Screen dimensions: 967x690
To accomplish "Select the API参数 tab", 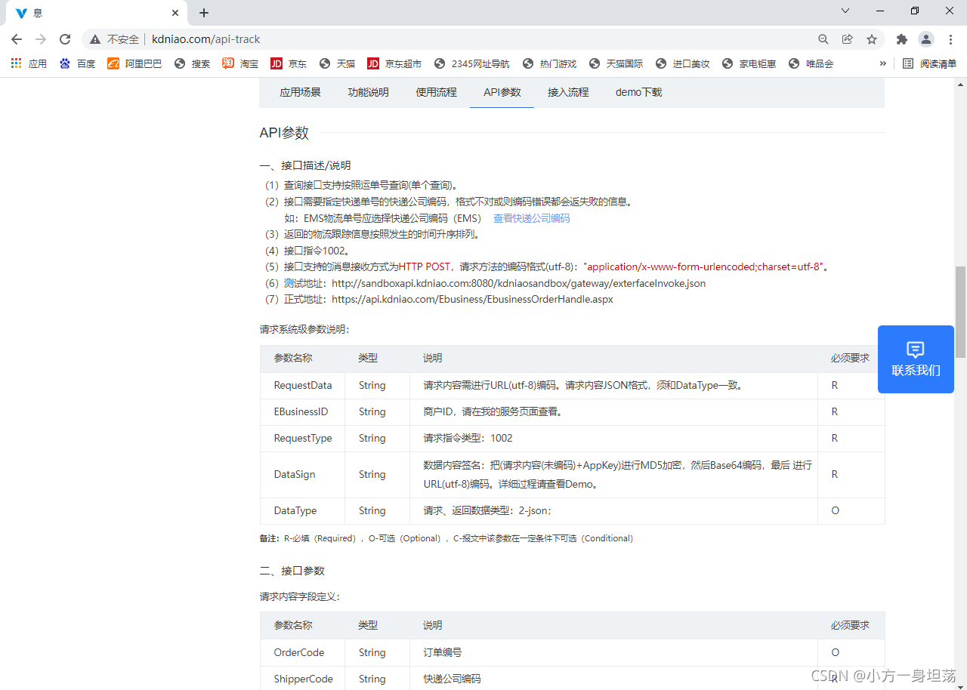I will [x=502, y=92].
